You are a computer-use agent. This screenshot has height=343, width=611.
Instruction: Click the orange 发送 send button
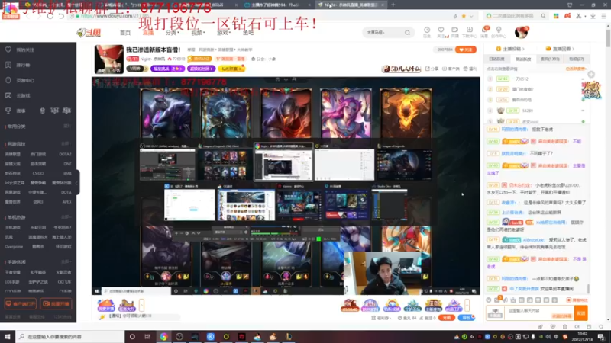click(x=580, y=313)
